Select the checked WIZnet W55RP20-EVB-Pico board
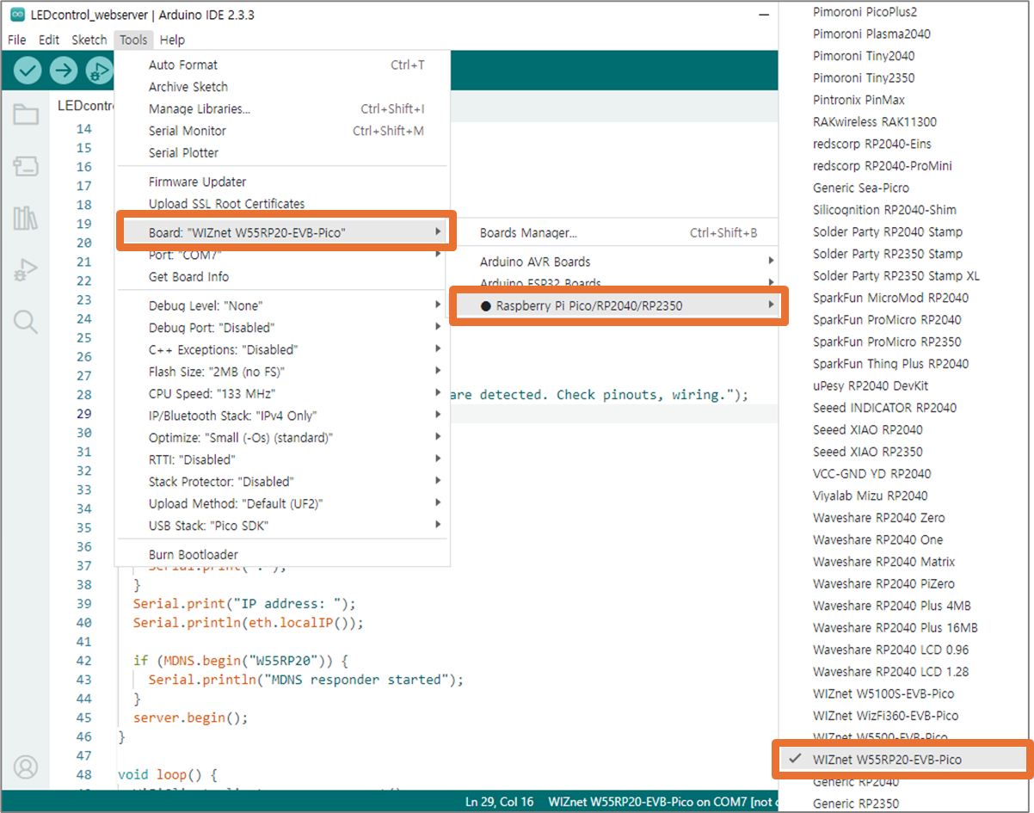 click(x=902, y=760)
